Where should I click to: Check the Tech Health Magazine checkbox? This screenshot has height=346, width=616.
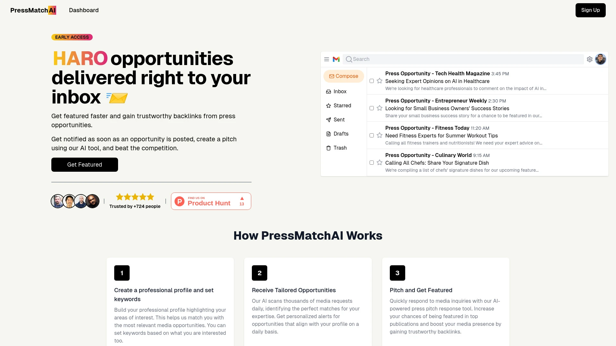(x=372, y=81)
